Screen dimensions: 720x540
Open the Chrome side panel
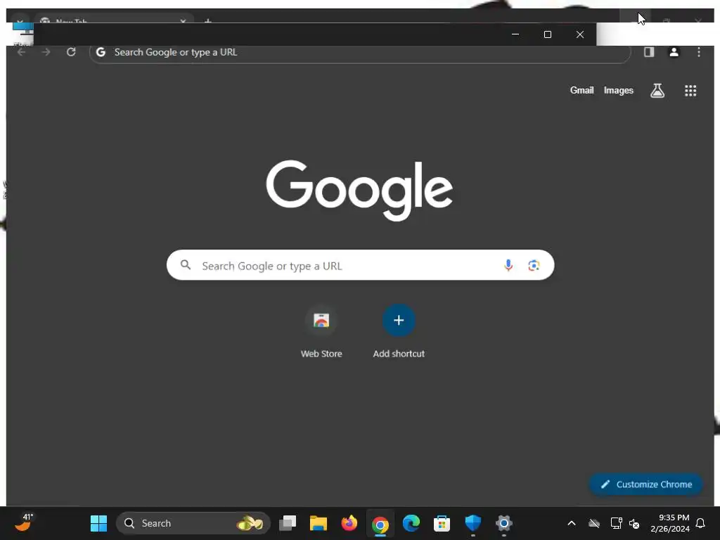(649, 52)
